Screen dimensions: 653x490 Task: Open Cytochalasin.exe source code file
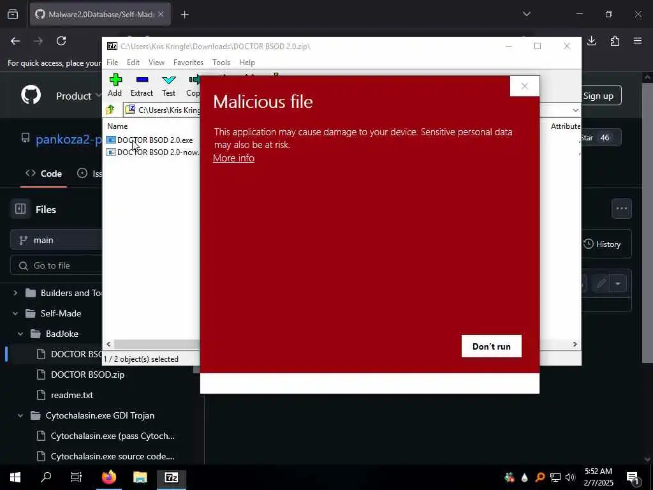(x=112, y=456)
